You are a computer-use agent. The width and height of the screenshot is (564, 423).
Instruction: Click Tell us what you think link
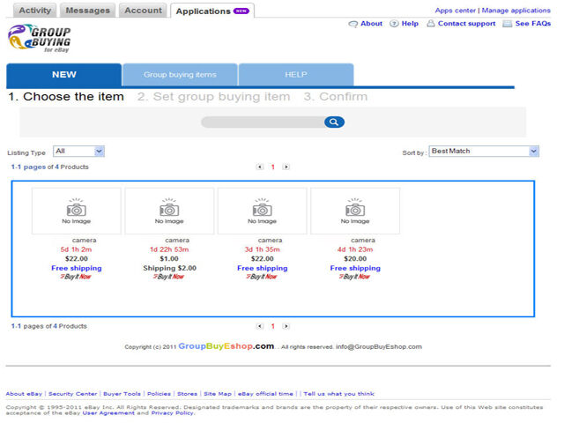338,394
